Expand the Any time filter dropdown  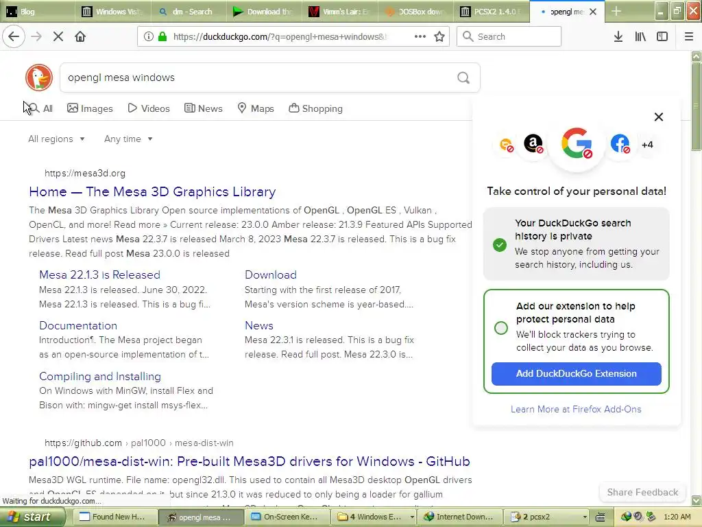point(128,139)
